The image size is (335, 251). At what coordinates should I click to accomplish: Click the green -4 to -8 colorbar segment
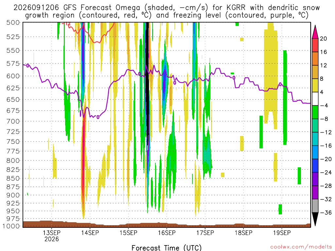315,112
